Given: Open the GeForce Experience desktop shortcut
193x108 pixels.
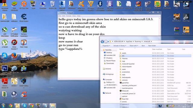Looking at the screenshot, I should click(x=24, y=31).
